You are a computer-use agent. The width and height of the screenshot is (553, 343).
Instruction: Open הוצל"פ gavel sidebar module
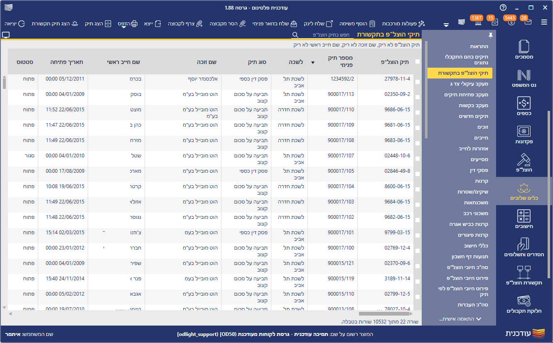(524, 163)
